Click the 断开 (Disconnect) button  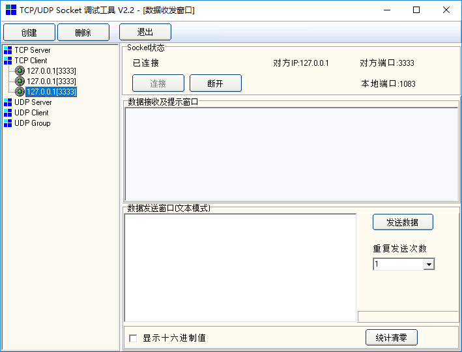point(216,83)
